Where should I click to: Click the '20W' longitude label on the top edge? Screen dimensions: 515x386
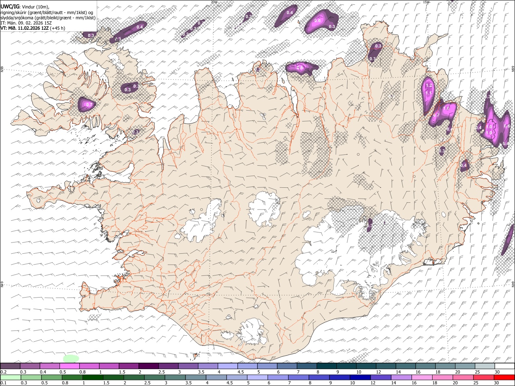click(x=214, y=2)
